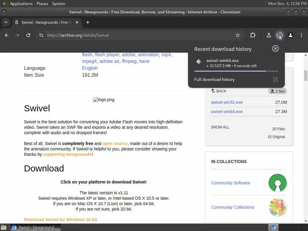Click the clock in the top panel
308x231 pixels.
click(x=287, y=4)
